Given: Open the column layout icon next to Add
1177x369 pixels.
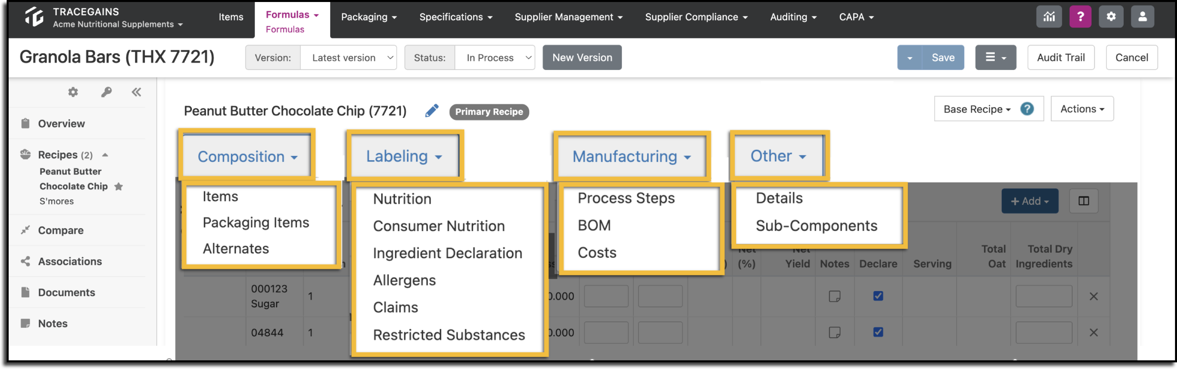Looking at the screenshot, I should coord(1083,201).
